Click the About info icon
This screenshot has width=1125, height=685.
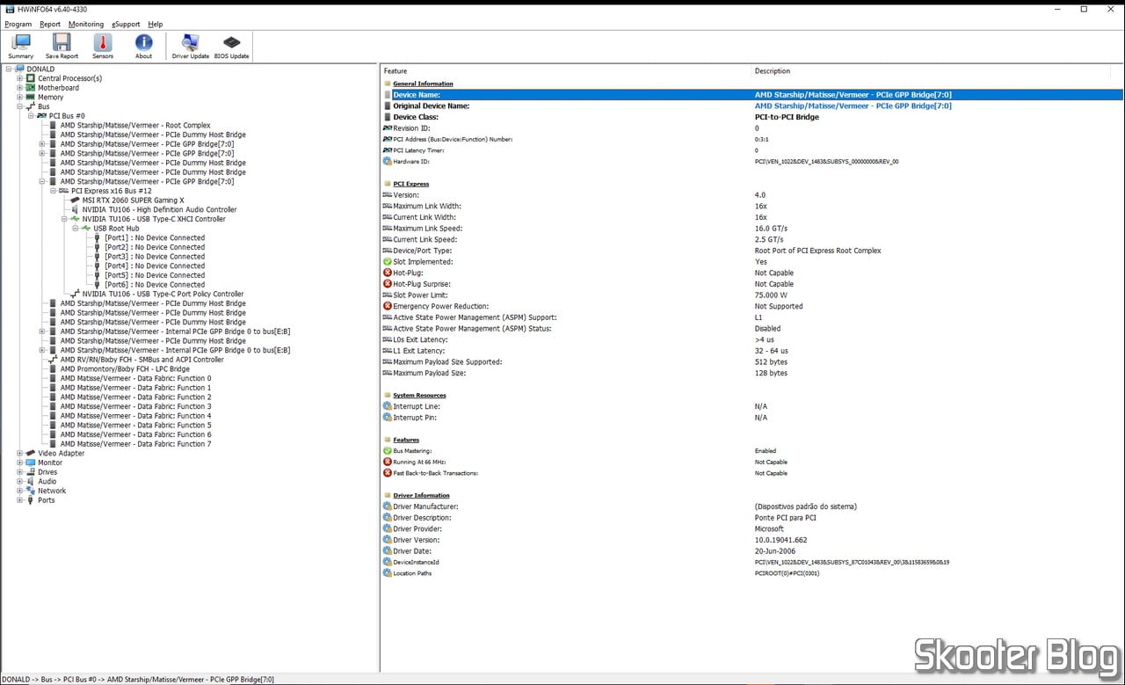[x=143, y=46]
